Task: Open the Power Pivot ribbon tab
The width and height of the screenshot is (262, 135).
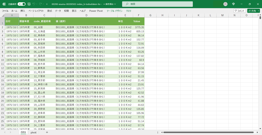Action: click(x=96, y=11)
